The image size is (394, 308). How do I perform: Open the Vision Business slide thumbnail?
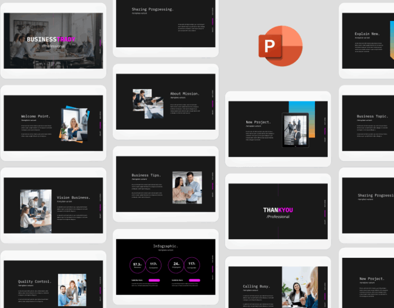click(x=53, y=206)
